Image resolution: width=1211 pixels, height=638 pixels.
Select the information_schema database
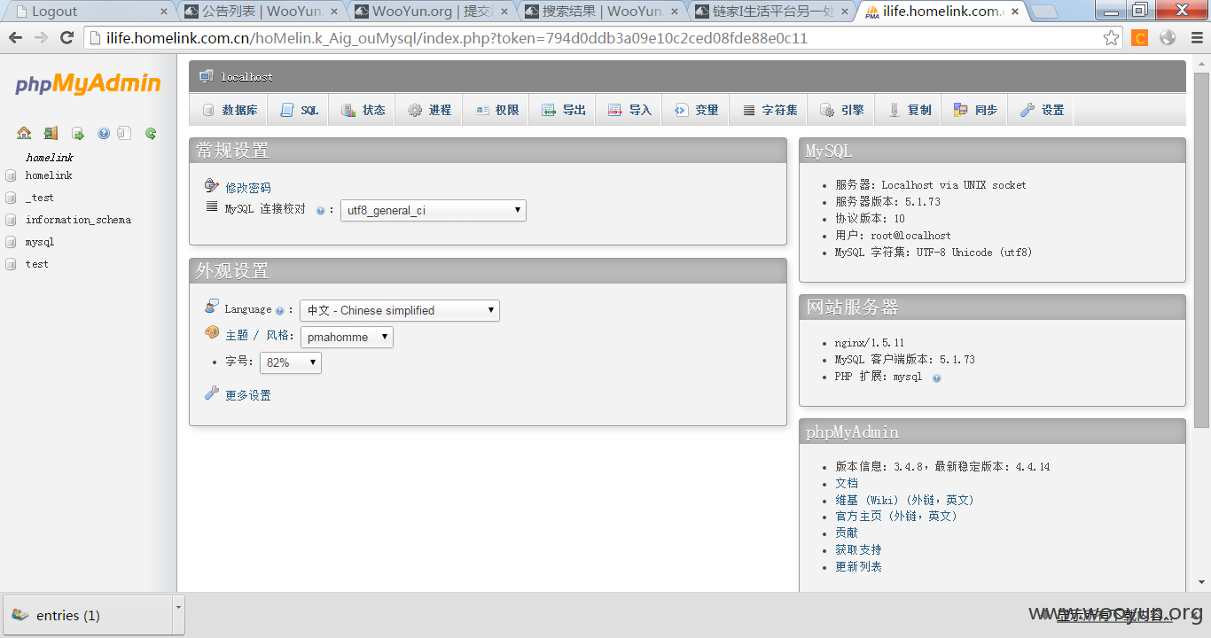coord(78,220)
